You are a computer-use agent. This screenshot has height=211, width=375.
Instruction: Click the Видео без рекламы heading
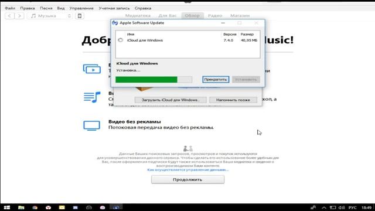pyautogui.click(x=135, y=121)
